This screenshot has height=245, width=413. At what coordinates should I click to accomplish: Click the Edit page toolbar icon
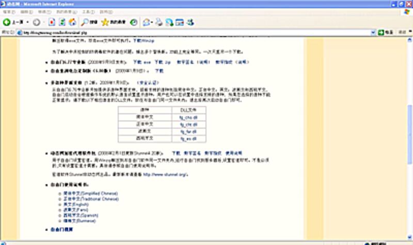click(169, 22)
